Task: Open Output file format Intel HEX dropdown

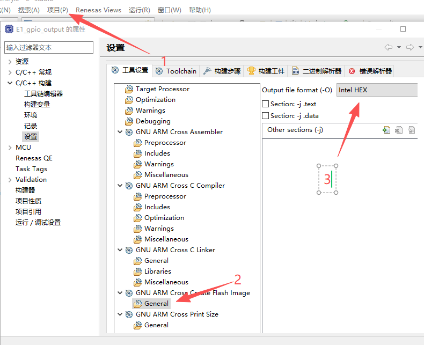Action: click(x=377, y=90)
